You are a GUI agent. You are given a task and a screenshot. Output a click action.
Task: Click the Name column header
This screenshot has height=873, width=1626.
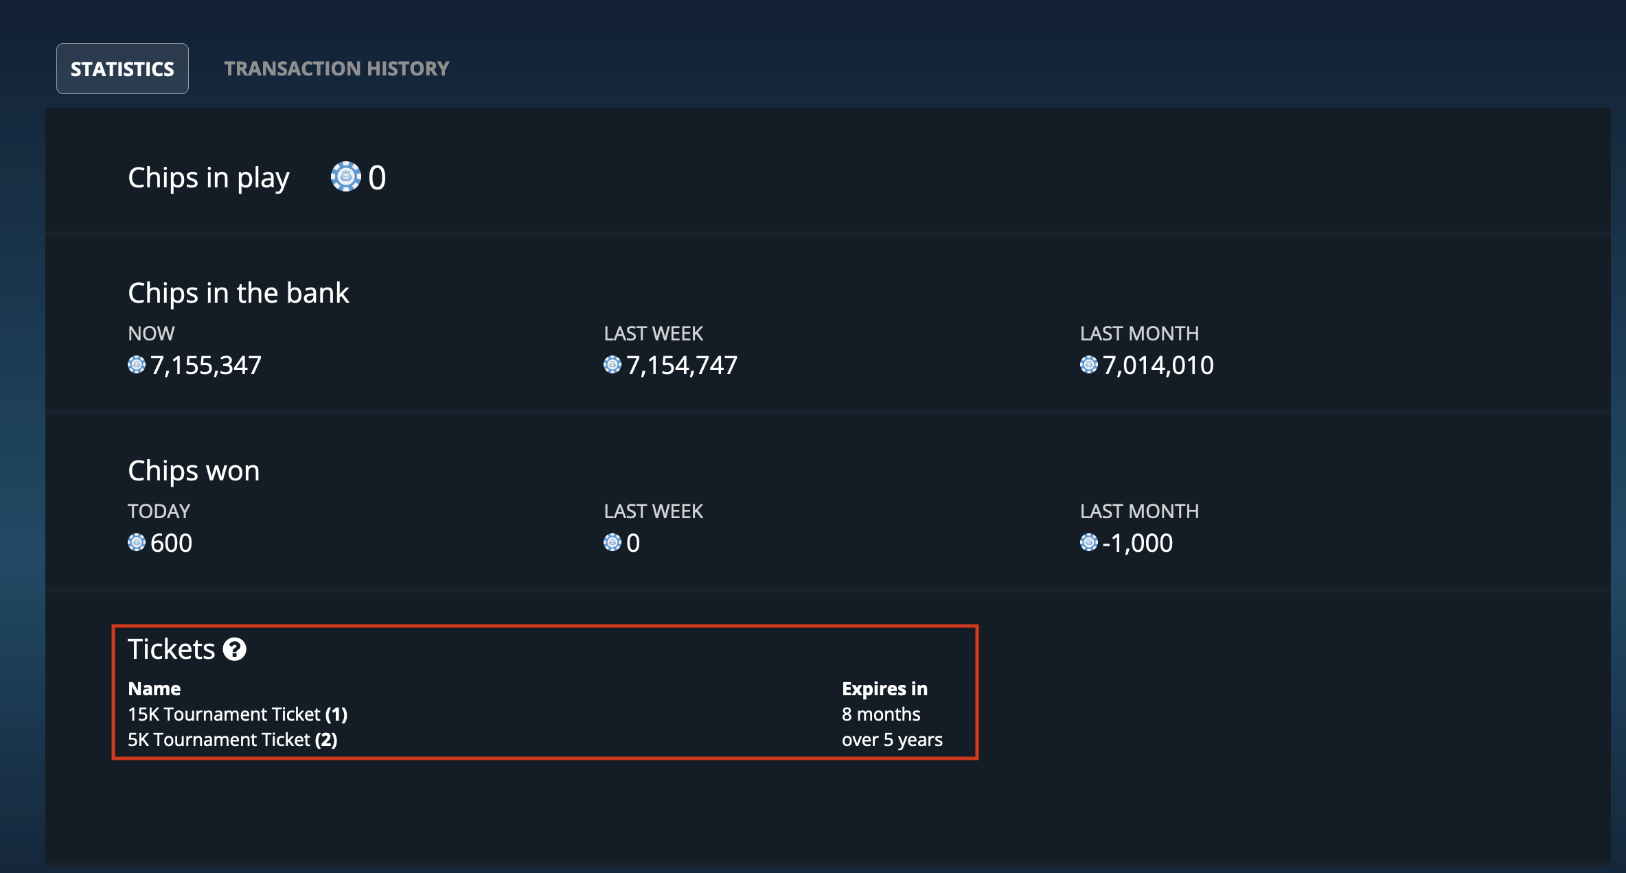click(154, 688)
